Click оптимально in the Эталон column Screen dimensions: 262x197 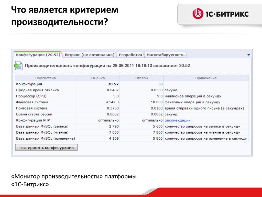[152, 120]
